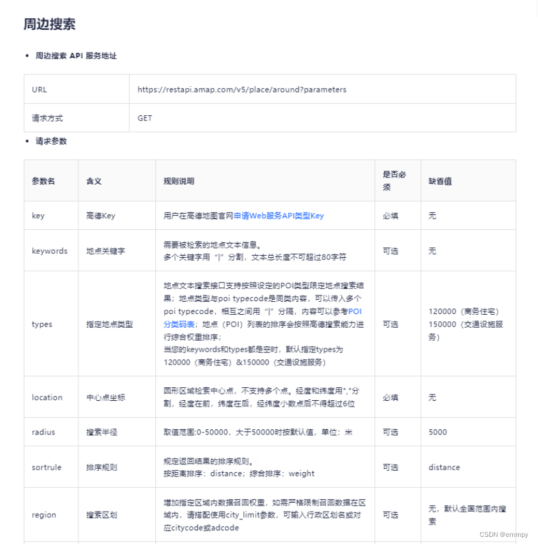
Task: Select the types parameter name cell
Action: click(x=41, y=324)
